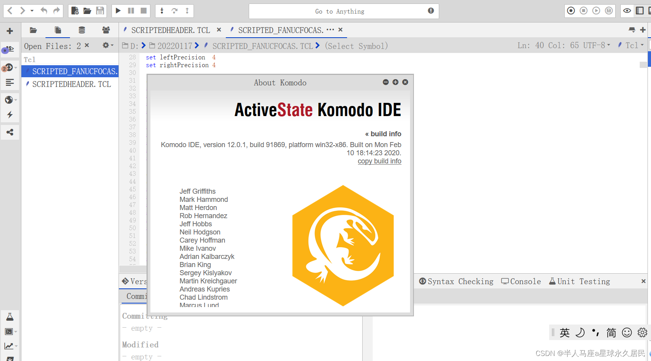The height and width of the screenshot is (361, 651).
Task: Toggle IME English/Chinese mode 英
Action: pos(564,333)
